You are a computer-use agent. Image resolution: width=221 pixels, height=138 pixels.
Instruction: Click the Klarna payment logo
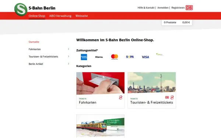pyautogui.click(x=99, y=57)
